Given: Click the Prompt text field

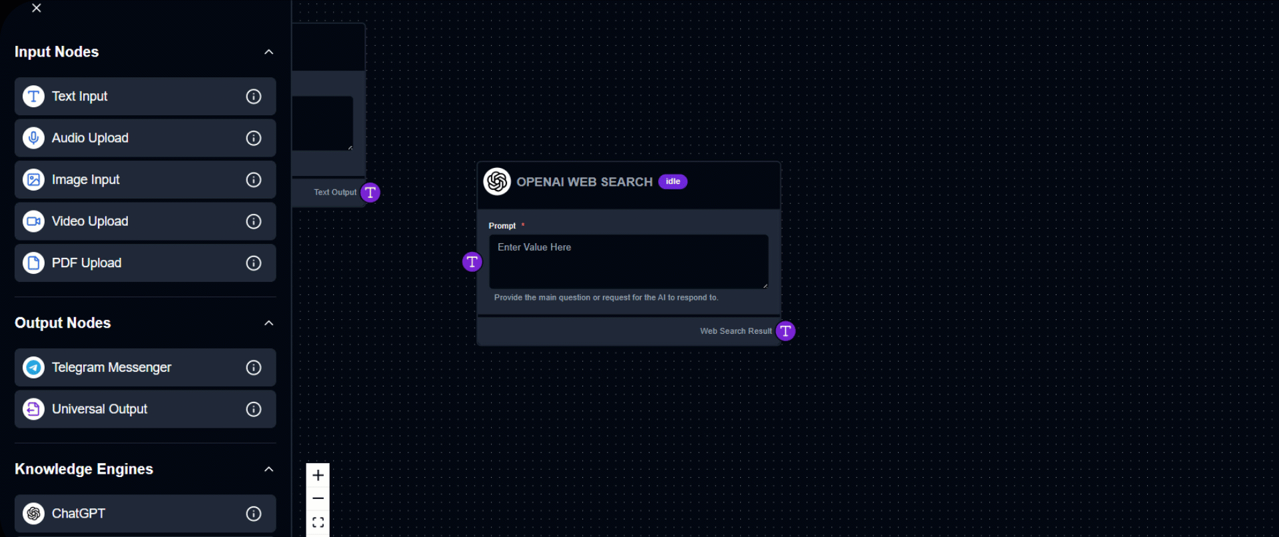Looking at the screenshot, I should point(628,261).
